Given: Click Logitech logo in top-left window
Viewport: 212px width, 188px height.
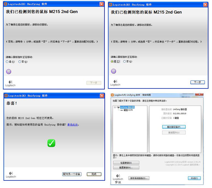Looking at the screenshot, I should (x=10, y=84).
